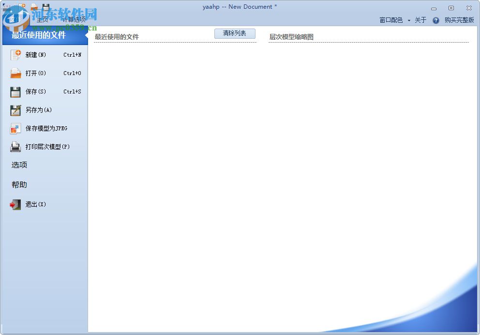The height and width of the screenshot is (335, 480).
Task: Click the New document icon in quick access toolbar
Action: click(22, 6)
